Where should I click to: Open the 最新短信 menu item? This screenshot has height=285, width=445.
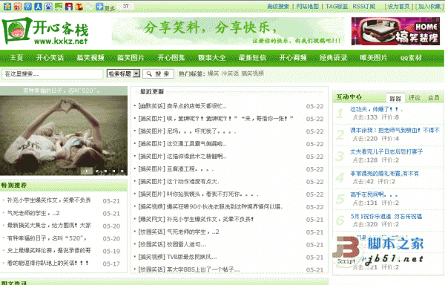coord(252,58)
